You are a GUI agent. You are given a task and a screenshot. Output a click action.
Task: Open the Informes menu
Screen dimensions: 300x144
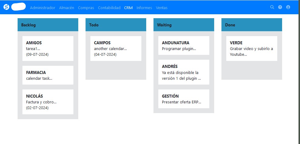pos(144,8)
